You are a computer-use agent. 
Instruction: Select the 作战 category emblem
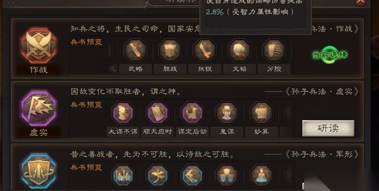(x=38, y=45)
